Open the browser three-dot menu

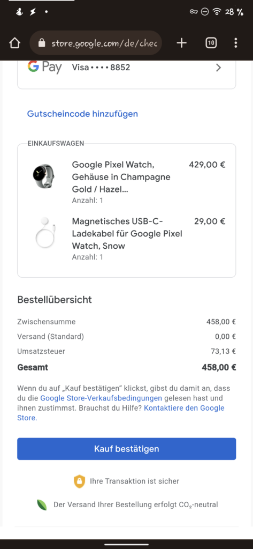point(236,43)
